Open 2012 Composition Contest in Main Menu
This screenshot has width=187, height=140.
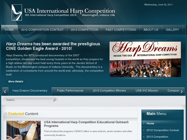click(x=163, y=130)
